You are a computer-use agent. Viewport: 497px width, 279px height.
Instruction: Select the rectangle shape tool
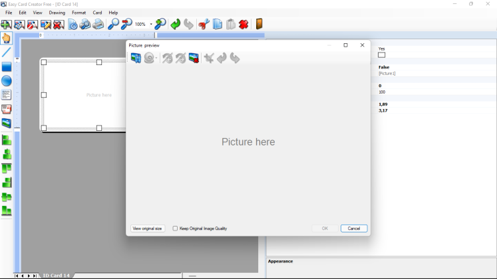tap(7, 66)
